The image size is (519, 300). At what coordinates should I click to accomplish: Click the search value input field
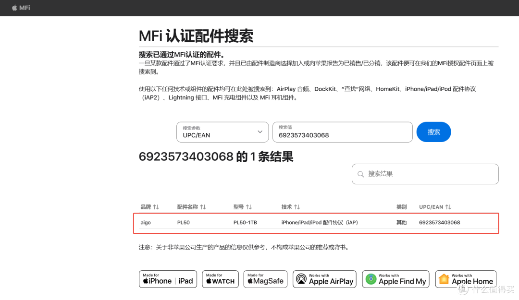[x=342, y=132]
